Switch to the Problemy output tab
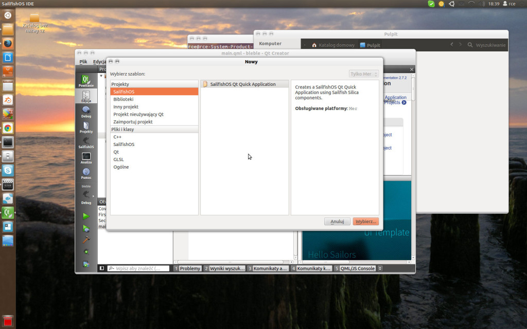 (187, 268)
